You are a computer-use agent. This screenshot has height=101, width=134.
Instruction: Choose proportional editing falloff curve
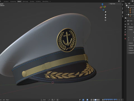click(59, 100)
